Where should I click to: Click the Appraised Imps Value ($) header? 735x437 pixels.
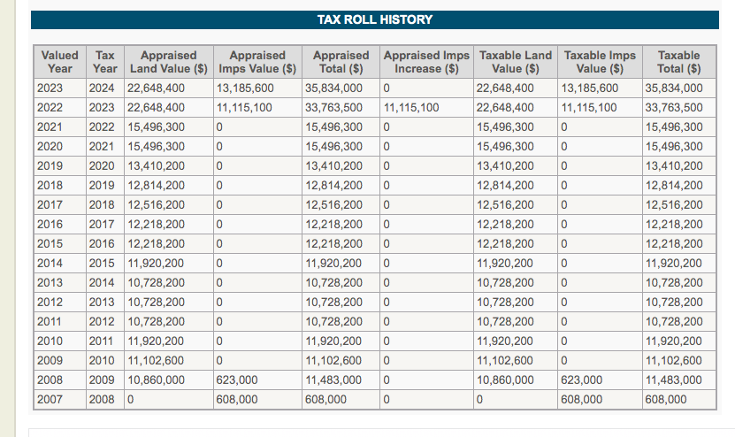(x=257, y=62)
